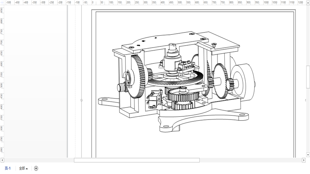Screen dimensions: 310x174
Task: Select the cylindrical motor on the right
Action: pyautogui.click(x=243, y=79)
